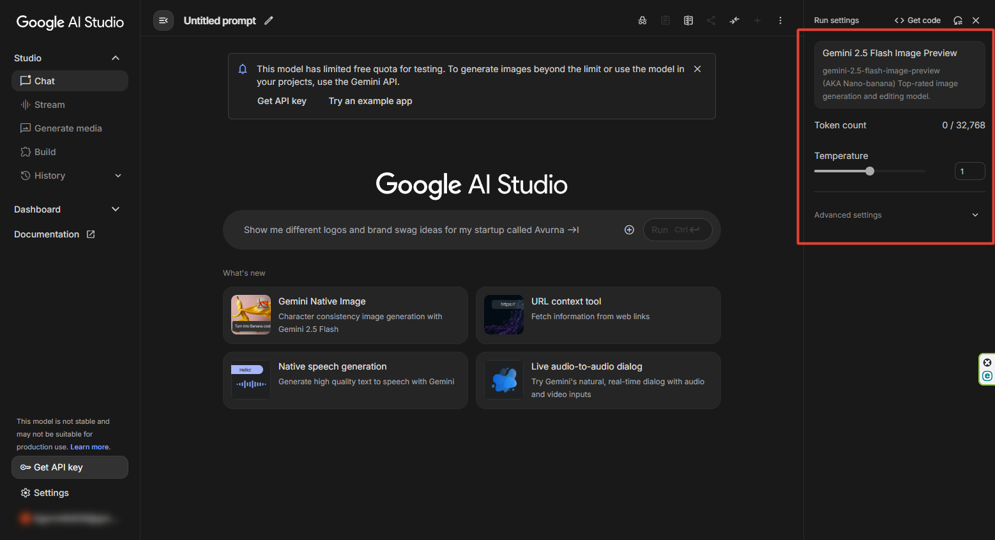Open Stream in Studio sidebar
The height and width of the screenshot is (540, 995).
click(x=70, y=105)
